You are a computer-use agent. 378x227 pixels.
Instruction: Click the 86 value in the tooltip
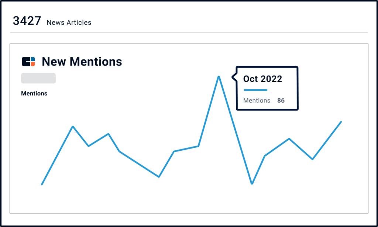pos(281,101)
